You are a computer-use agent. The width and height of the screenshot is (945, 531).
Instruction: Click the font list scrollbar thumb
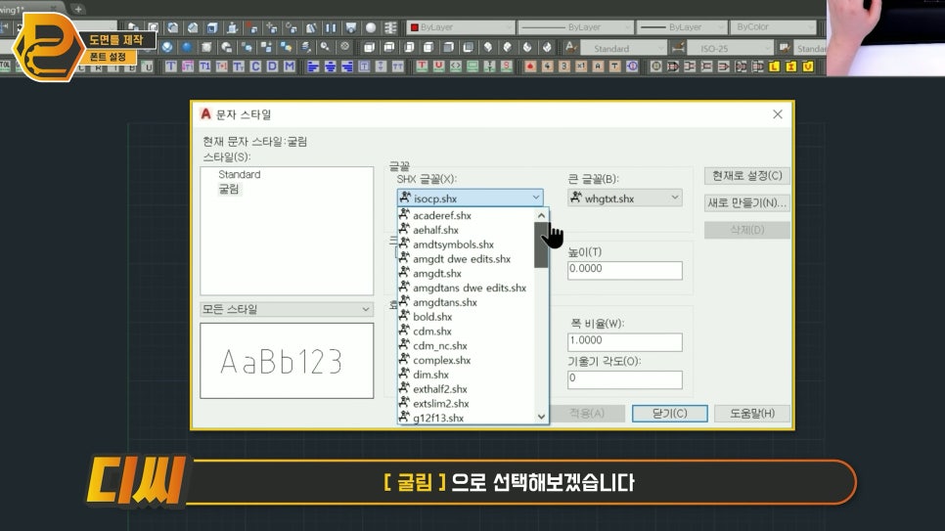541,244
